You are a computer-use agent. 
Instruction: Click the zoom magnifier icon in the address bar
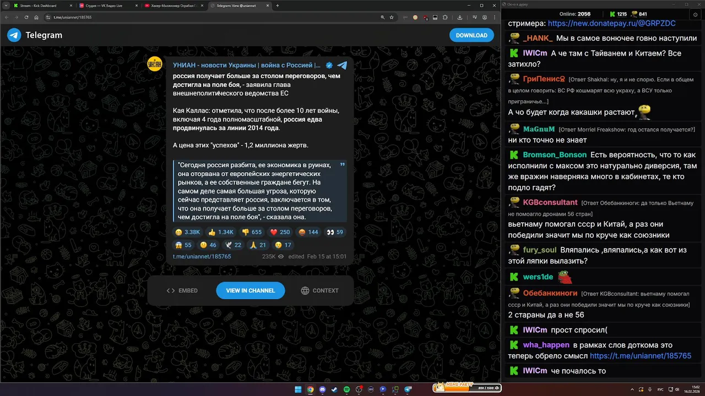[x=382, y=17]
